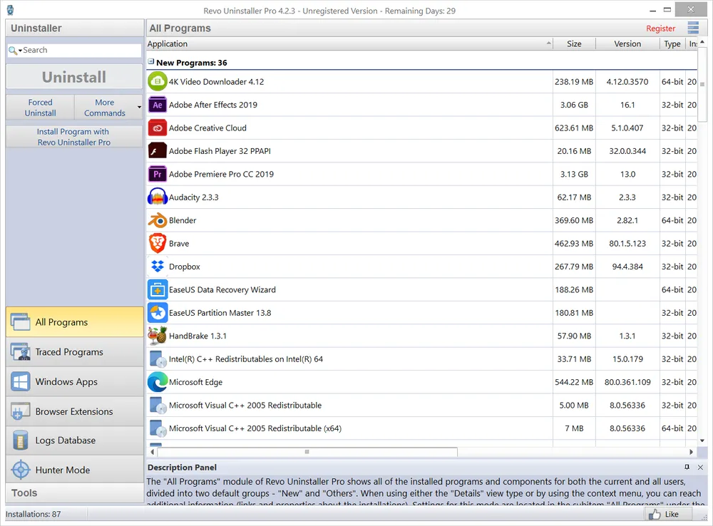713x526 pixels.
Task: Collapse the New Programs: 36 group
Action: click(x=150, y=62)
